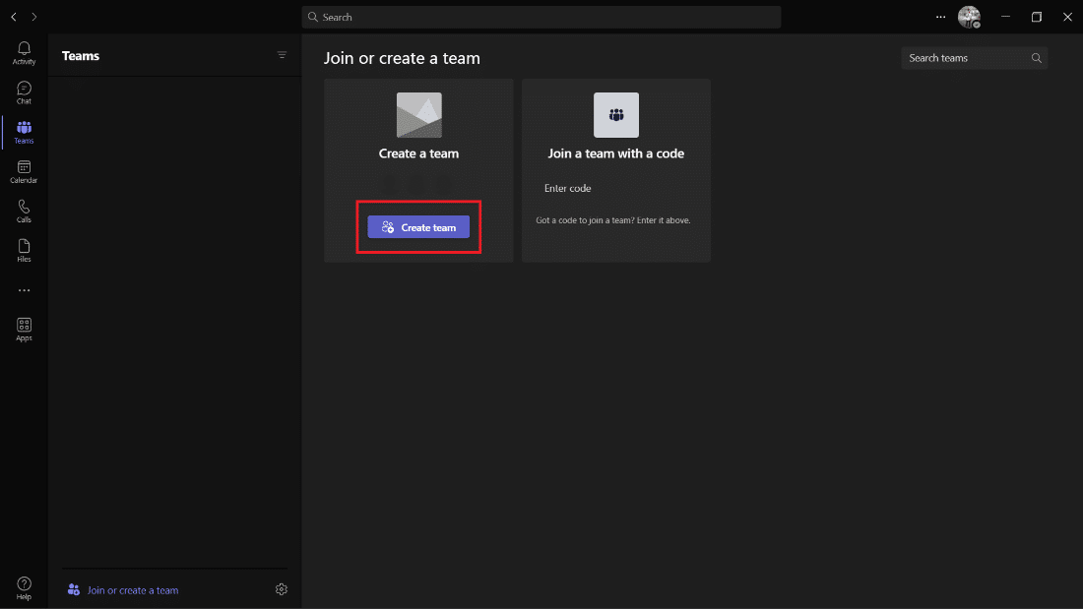Click the Enter code field
The height and width of the screenshot is (609, 1083).
coord(614,188)
